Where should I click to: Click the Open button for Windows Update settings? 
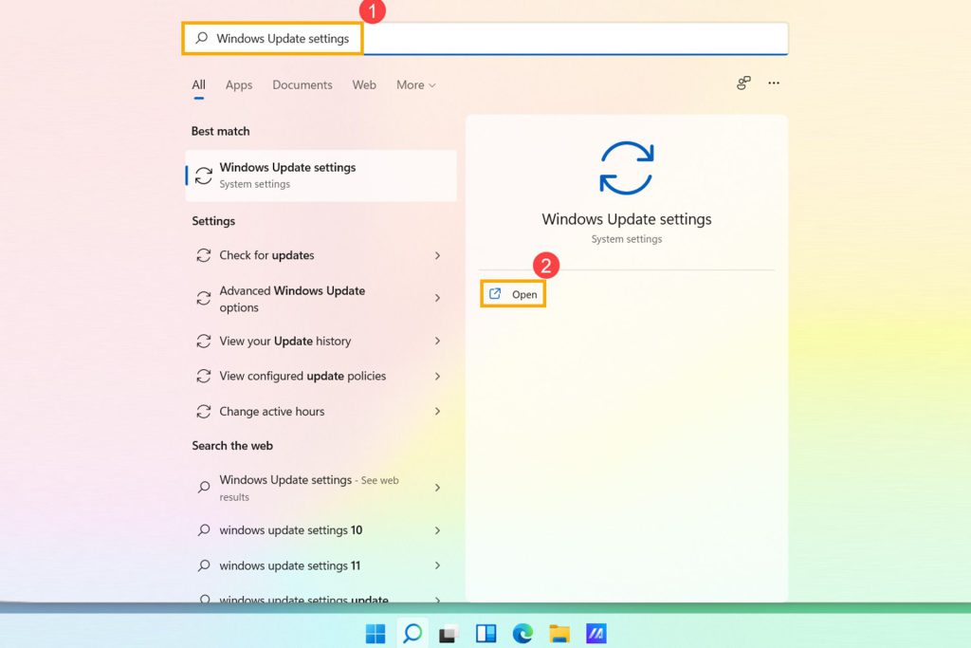513,294
